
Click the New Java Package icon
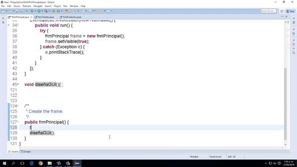point(54,11)
